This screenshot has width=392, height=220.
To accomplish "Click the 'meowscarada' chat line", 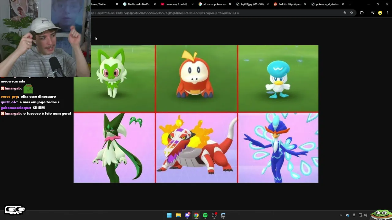I will (13, 81).
